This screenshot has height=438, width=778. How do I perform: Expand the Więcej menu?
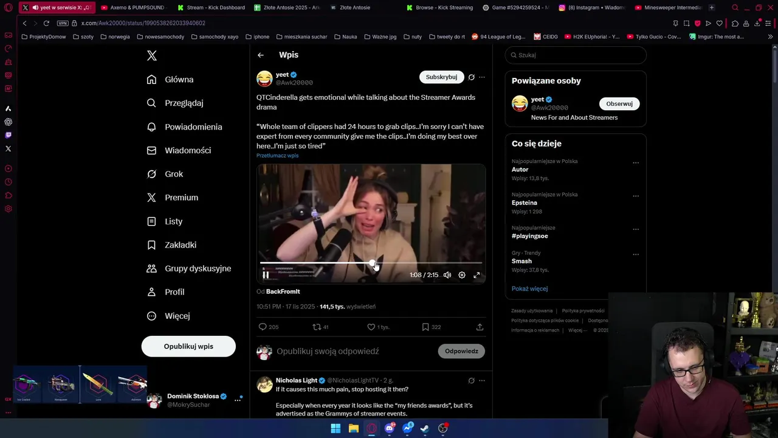click(168, 316)
